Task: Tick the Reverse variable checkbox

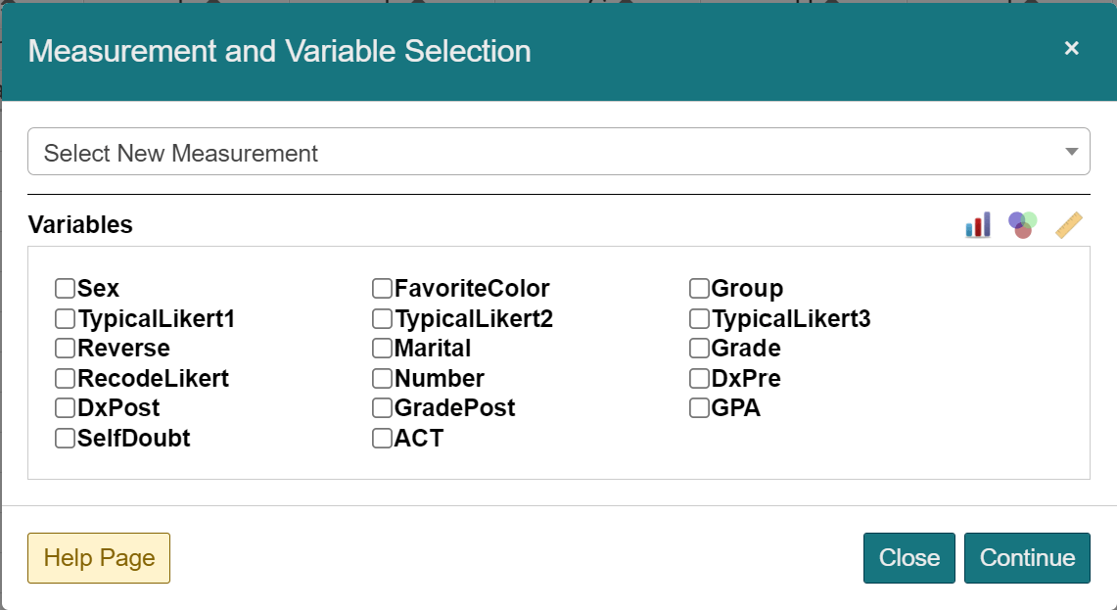Action: tap(66, 349)
